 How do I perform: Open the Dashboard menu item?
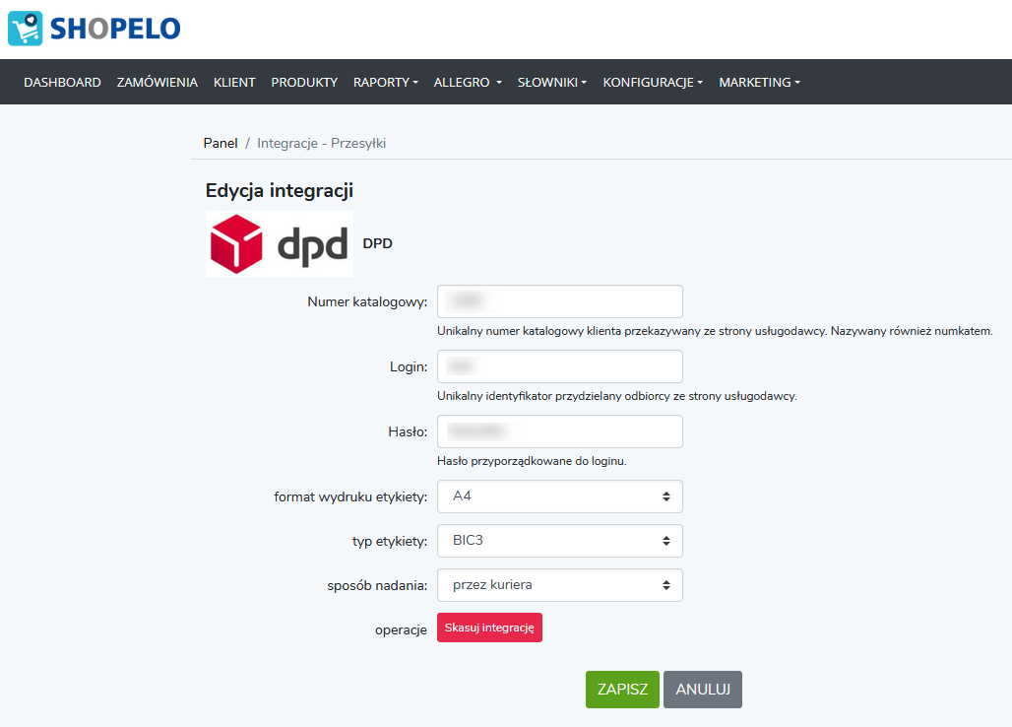click(x=62, y=83)
